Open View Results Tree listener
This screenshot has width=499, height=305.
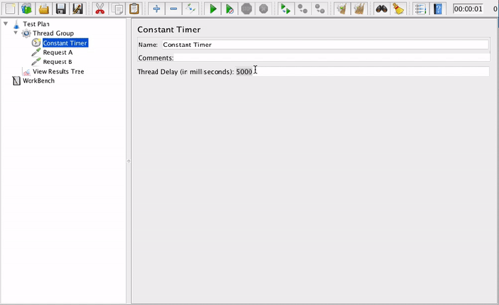pos(58,72)
